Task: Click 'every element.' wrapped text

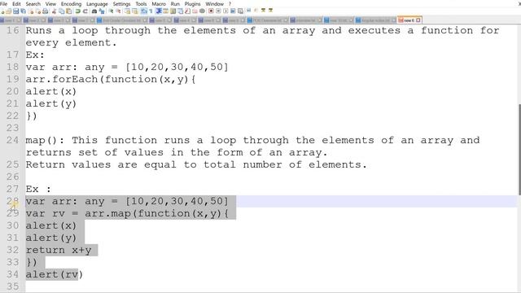Action: [x=71, y=42]
